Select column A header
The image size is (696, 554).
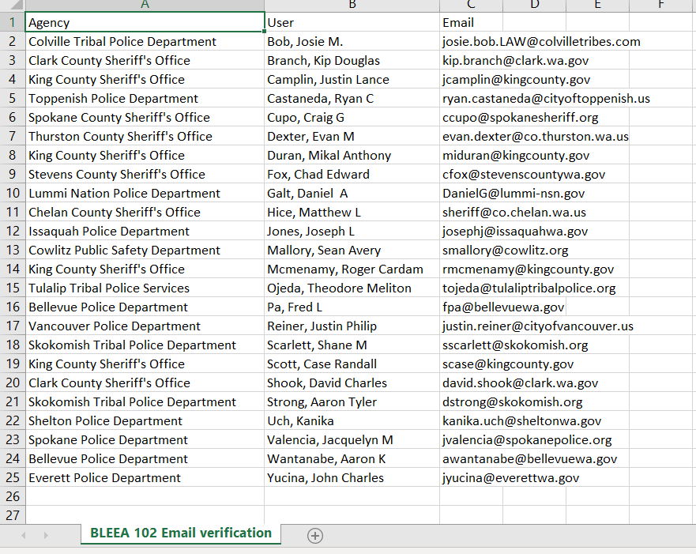click(x=145, y=5)
